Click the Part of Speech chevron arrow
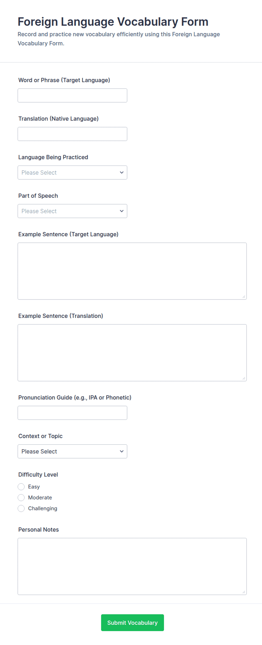This screenshot has height=645, width=262. pos(122,211)
